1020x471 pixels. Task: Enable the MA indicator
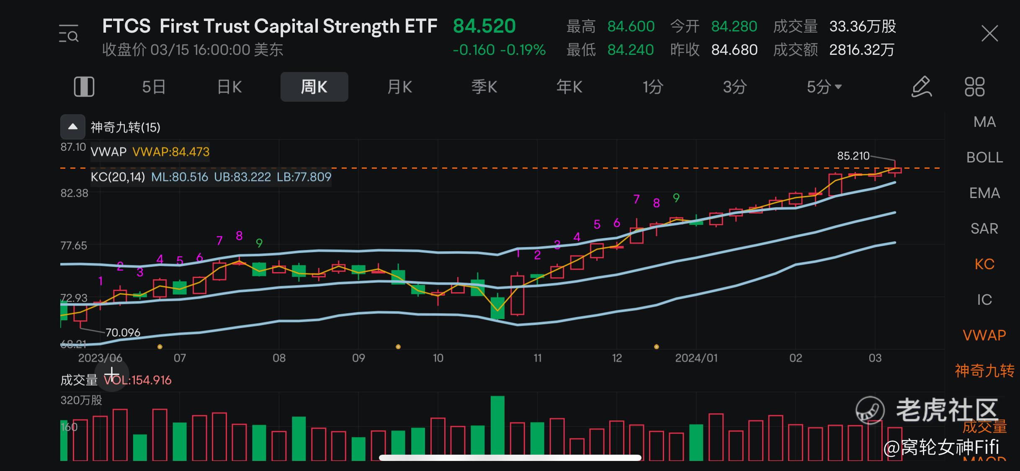[984, 122]
